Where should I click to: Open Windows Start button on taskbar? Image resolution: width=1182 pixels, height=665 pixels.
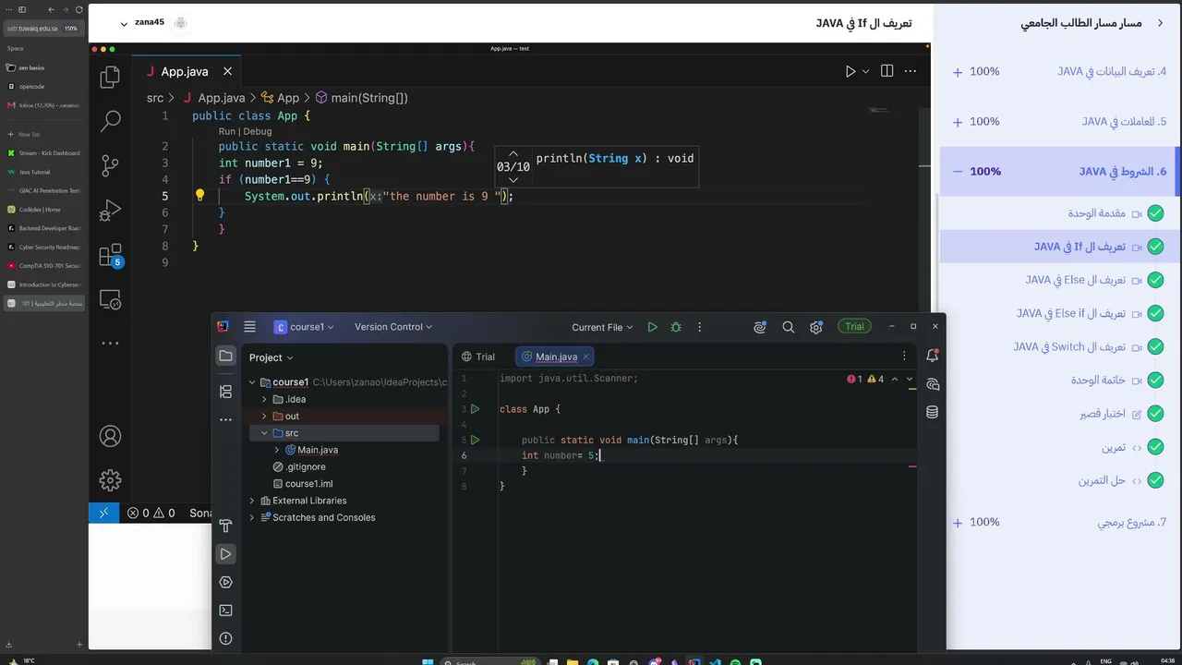coord(428,661)
